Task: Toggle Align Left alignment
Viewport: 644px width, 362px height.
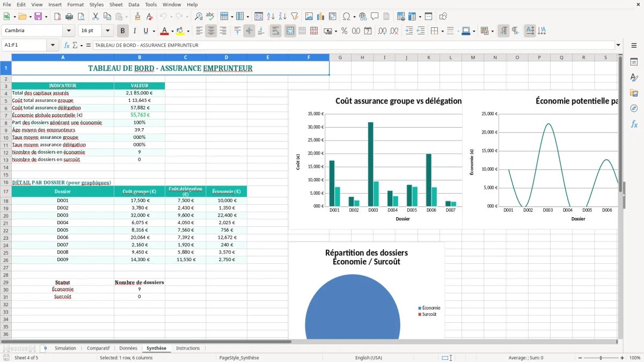Action: [x=199, y=31]
